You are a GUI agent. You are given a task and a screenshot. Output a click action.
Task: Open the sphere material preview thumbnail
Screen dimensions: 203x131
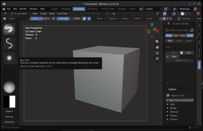9,87
